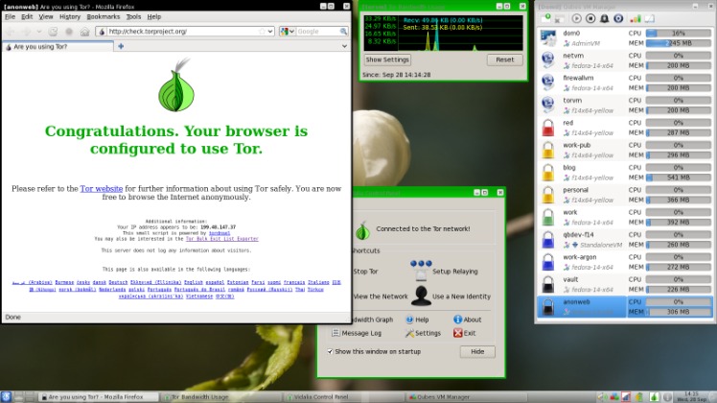
Task: Click blog MEM 541 MB bar
Action: click(x=679, y=178)
